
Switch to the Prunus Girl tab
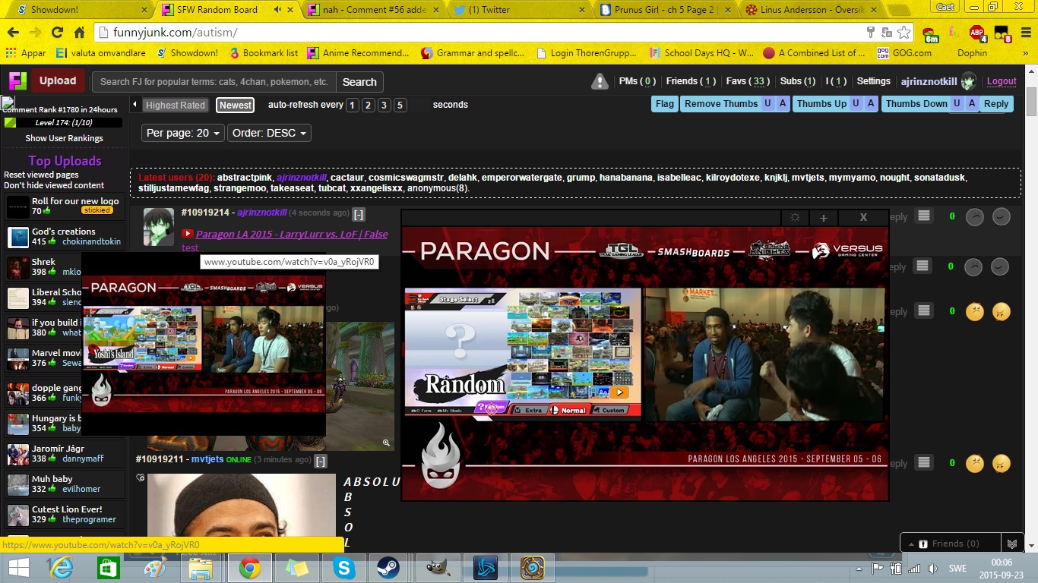coord(663,10)
